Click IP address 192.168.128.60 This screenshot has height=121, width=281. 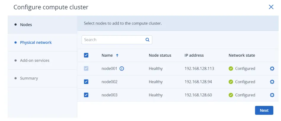point(198,95)
